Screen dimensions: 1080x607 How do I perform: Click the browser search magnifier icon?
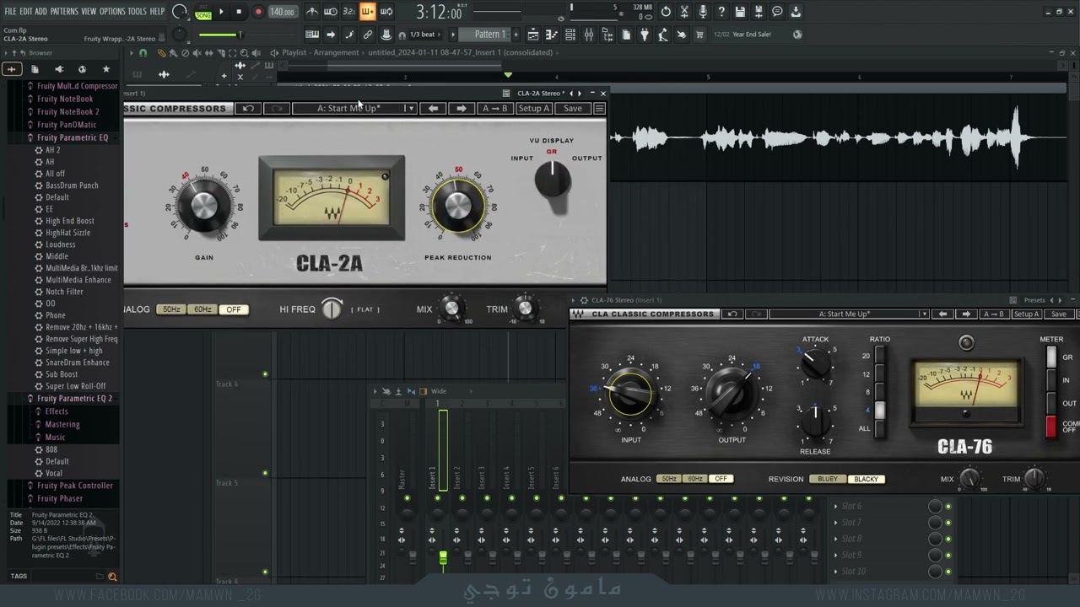pyautogui.click(x=112, y=577)
